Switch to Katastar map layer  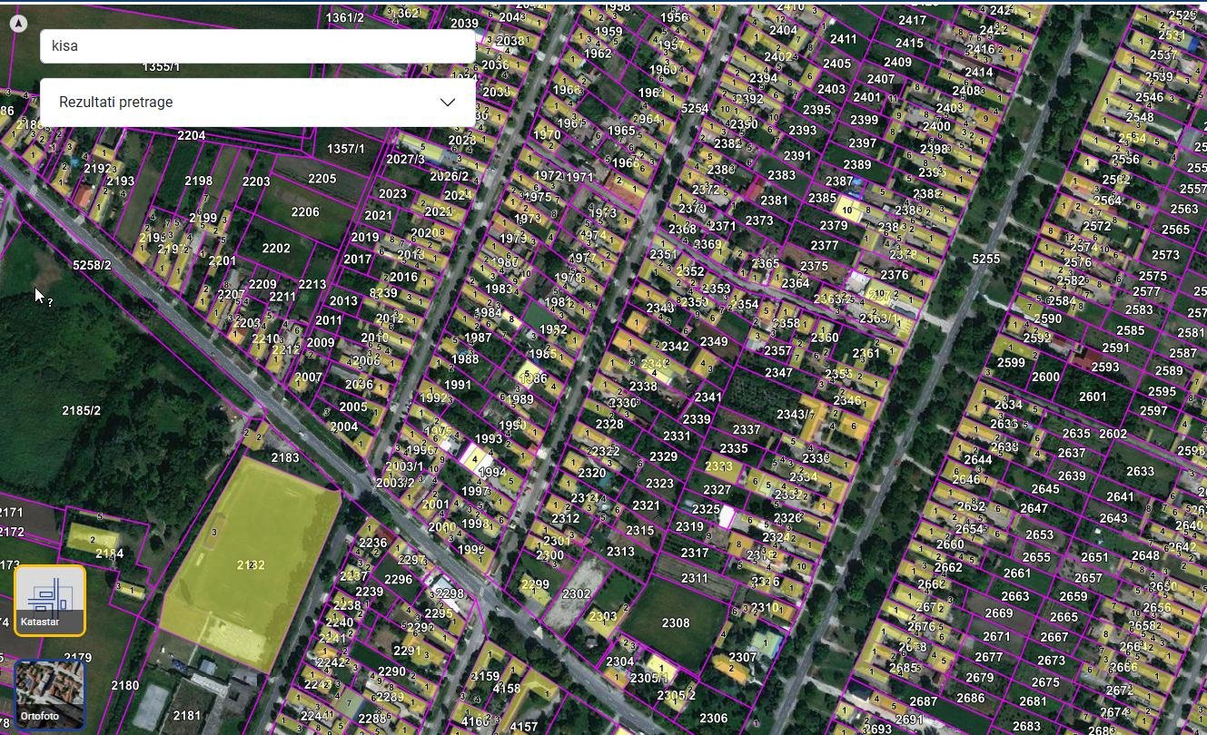pyautogui.click(x=50, y=600)
